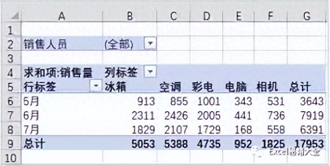Select row 2 header
This screenshot has height=166, width=330.
[11, 44]
